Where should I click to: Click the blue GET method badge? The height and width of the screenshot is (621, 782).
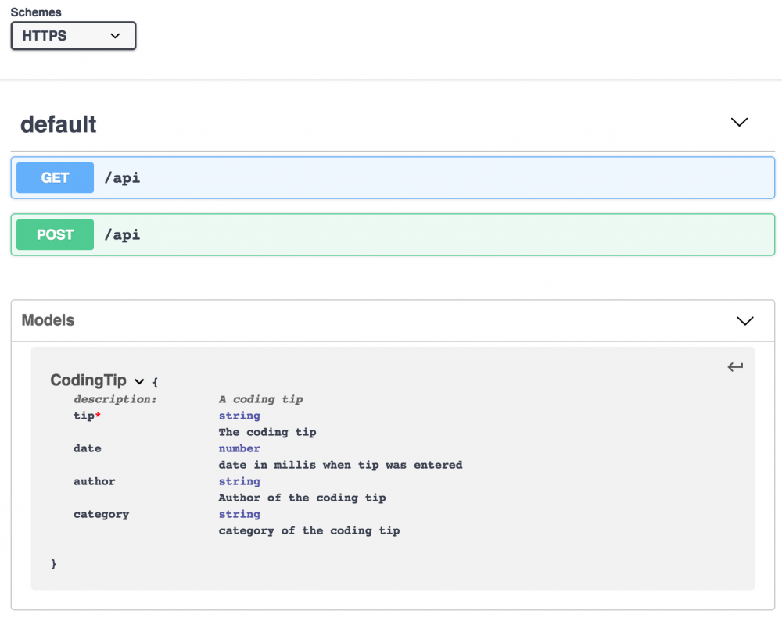[55, 178]
